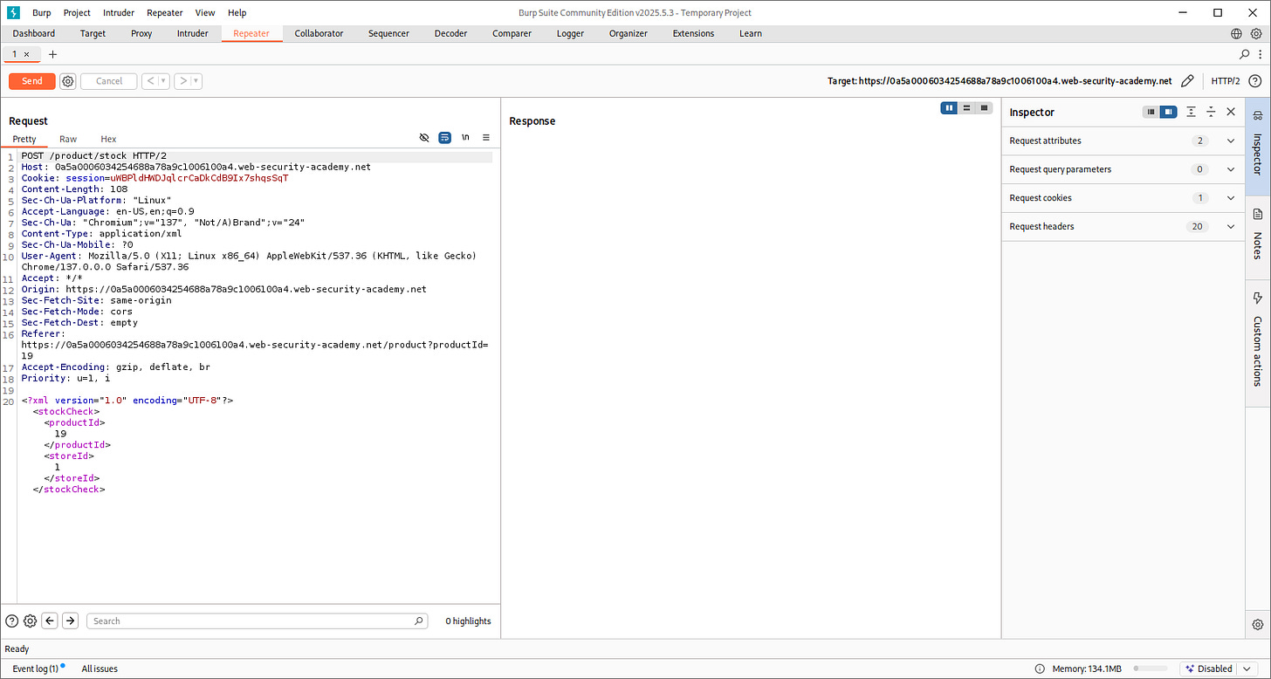
Task: Open the Project menu
Action: coord(77,12)
